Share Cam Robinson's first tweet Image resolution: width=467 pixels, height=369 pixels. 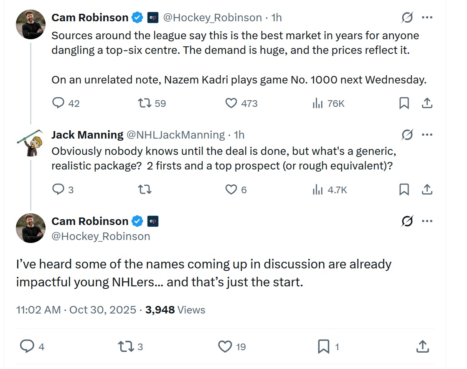tap(427, 103)
